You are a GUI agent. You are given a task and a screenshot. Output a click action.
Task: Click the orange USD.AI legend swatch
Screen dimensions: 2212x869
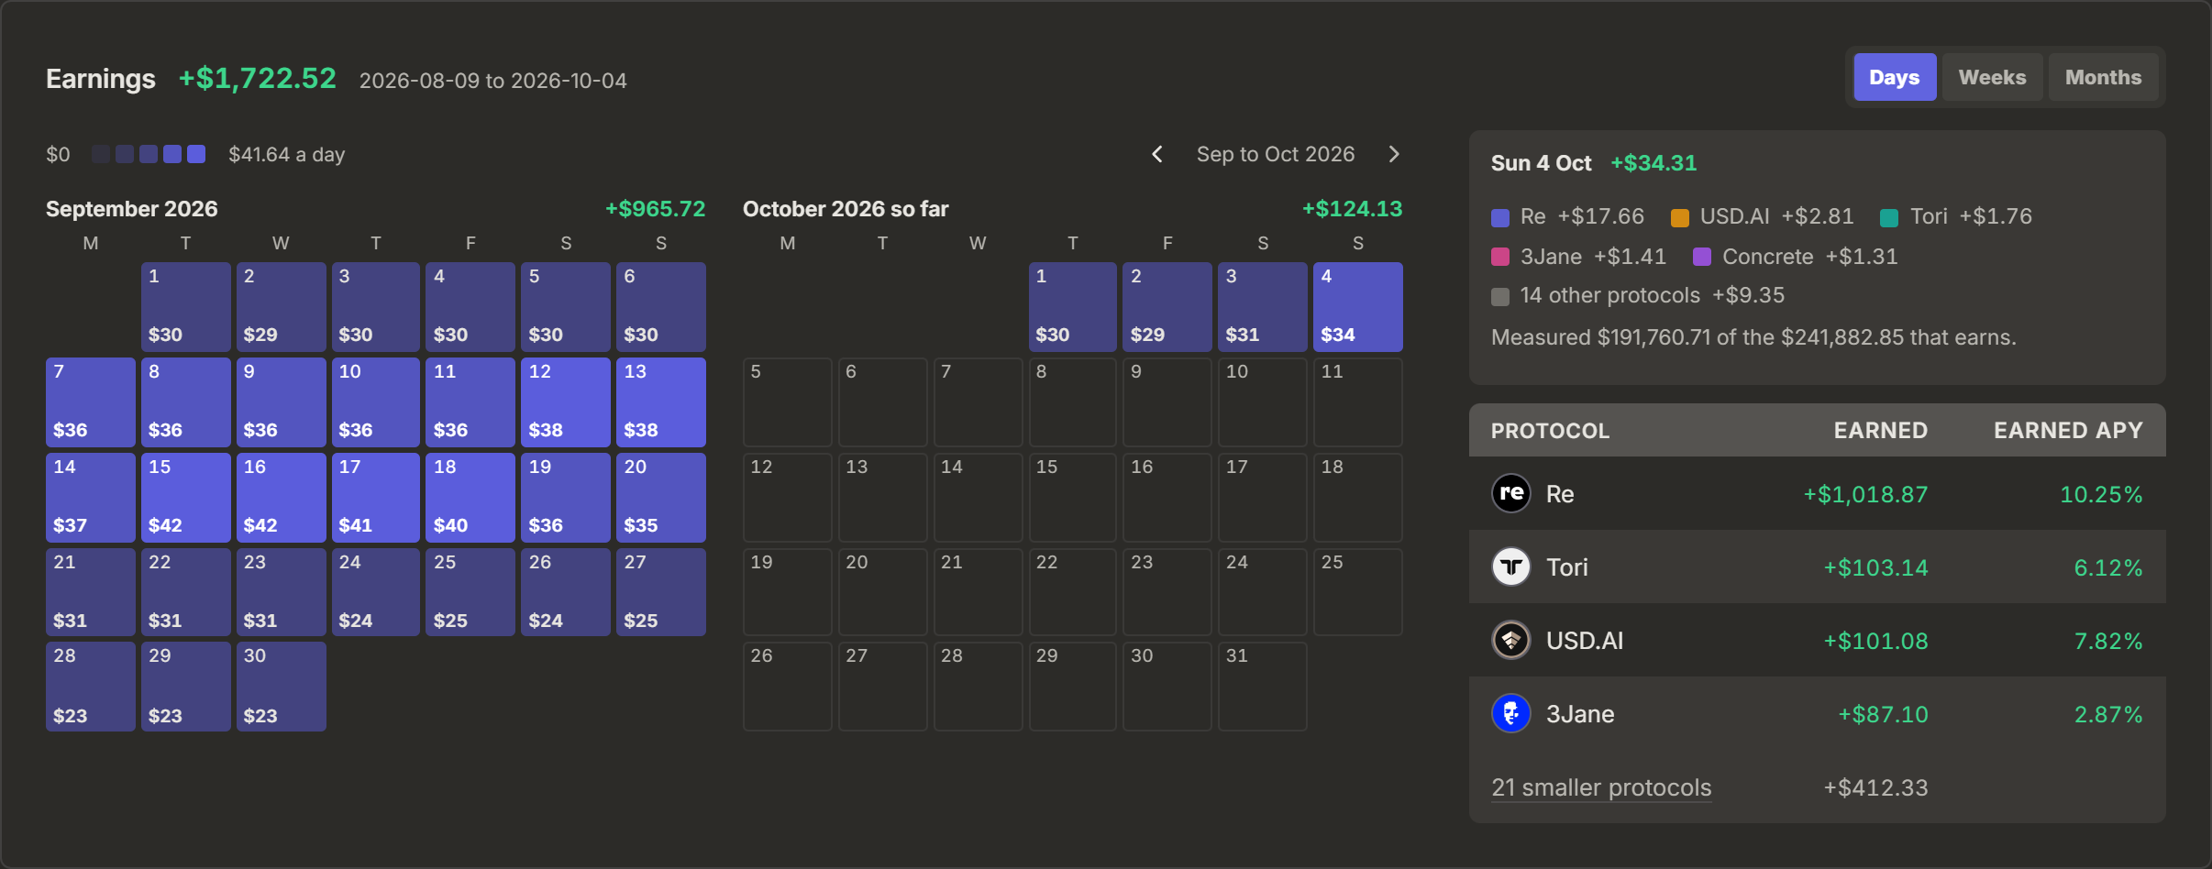[1680, 217]
